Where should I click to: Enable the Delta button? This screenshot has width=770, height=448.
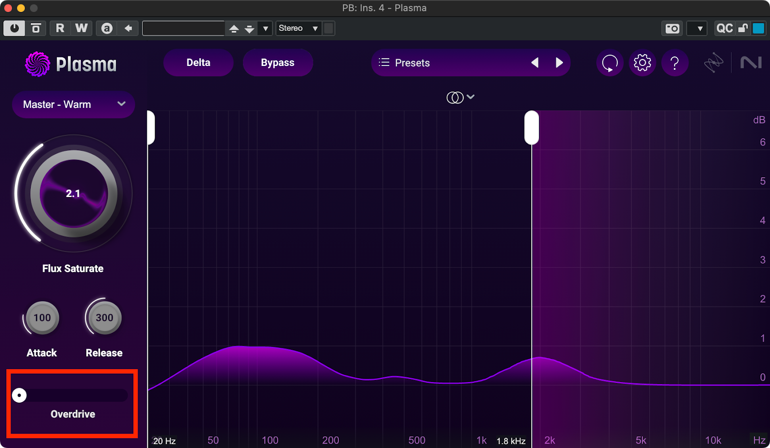(x=198, y=63)
